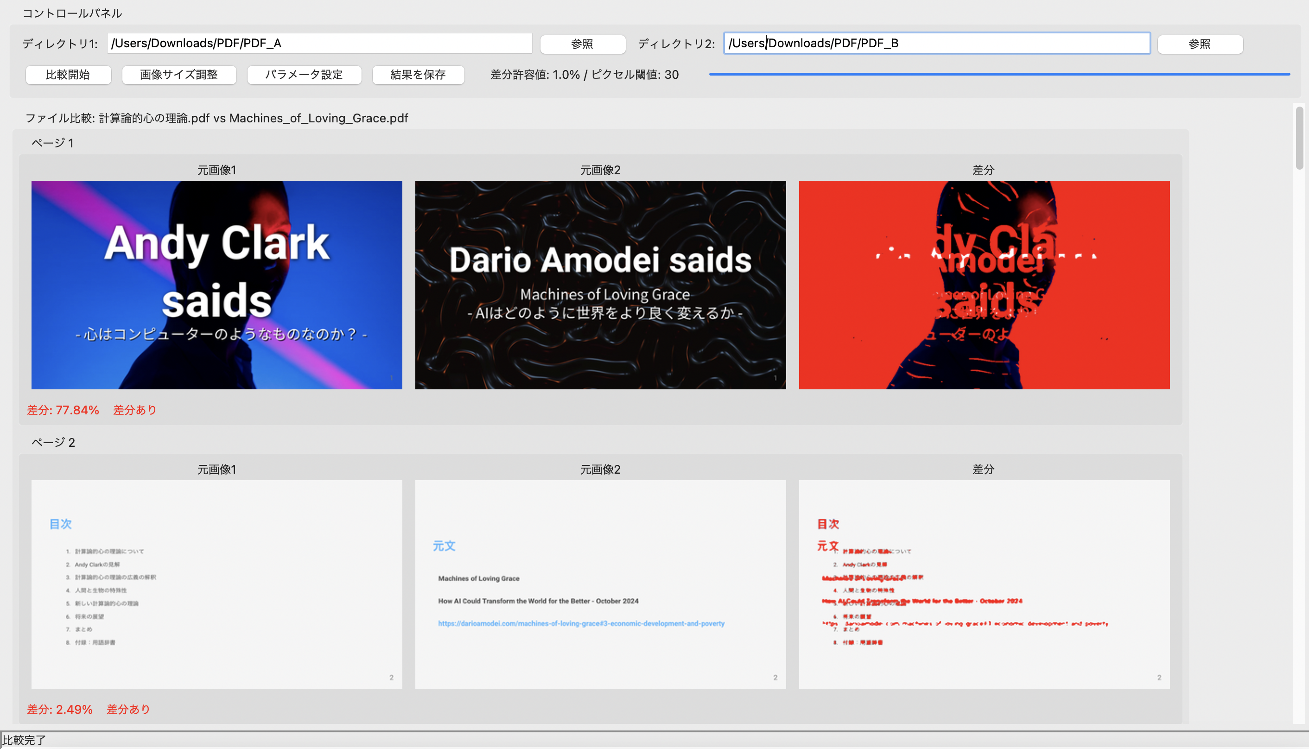The image size is (1309, 749).
Task: Select page 2 difference image
Action: point(984,584)
